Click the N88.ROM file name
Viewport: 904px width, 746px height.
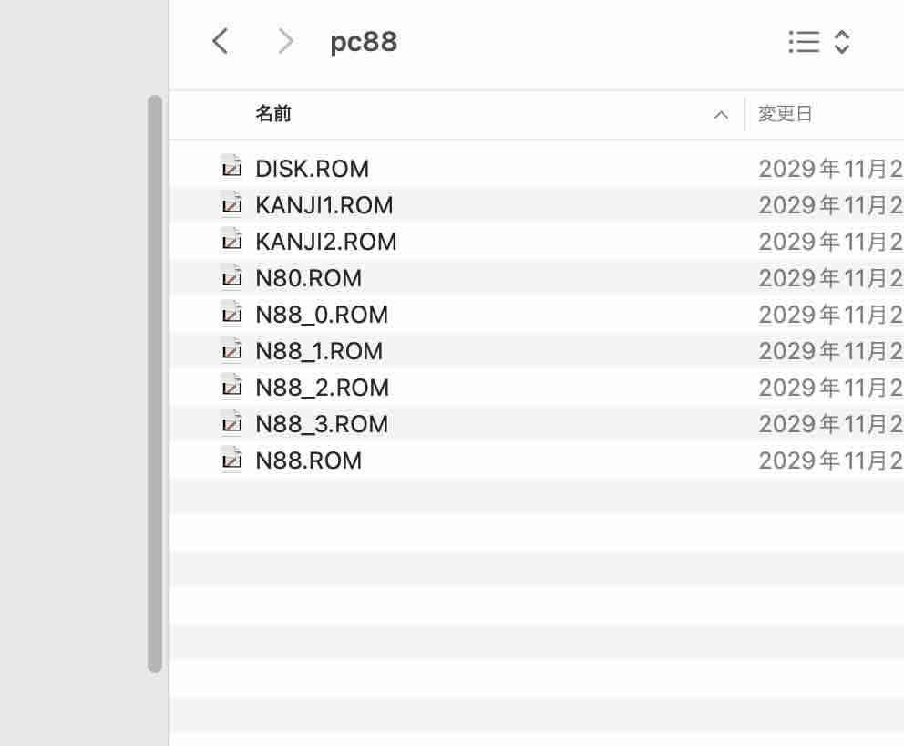(x=308, y=461)
